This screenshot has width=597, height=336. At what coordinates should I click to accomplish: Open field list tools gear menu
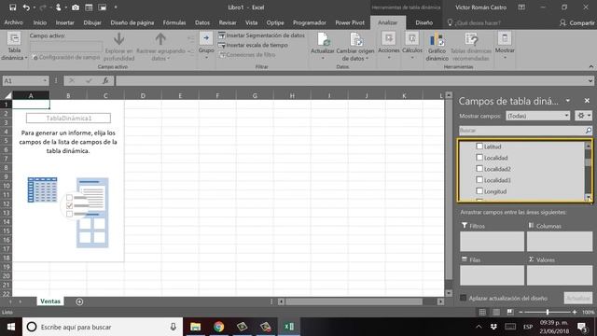point(583,116)
